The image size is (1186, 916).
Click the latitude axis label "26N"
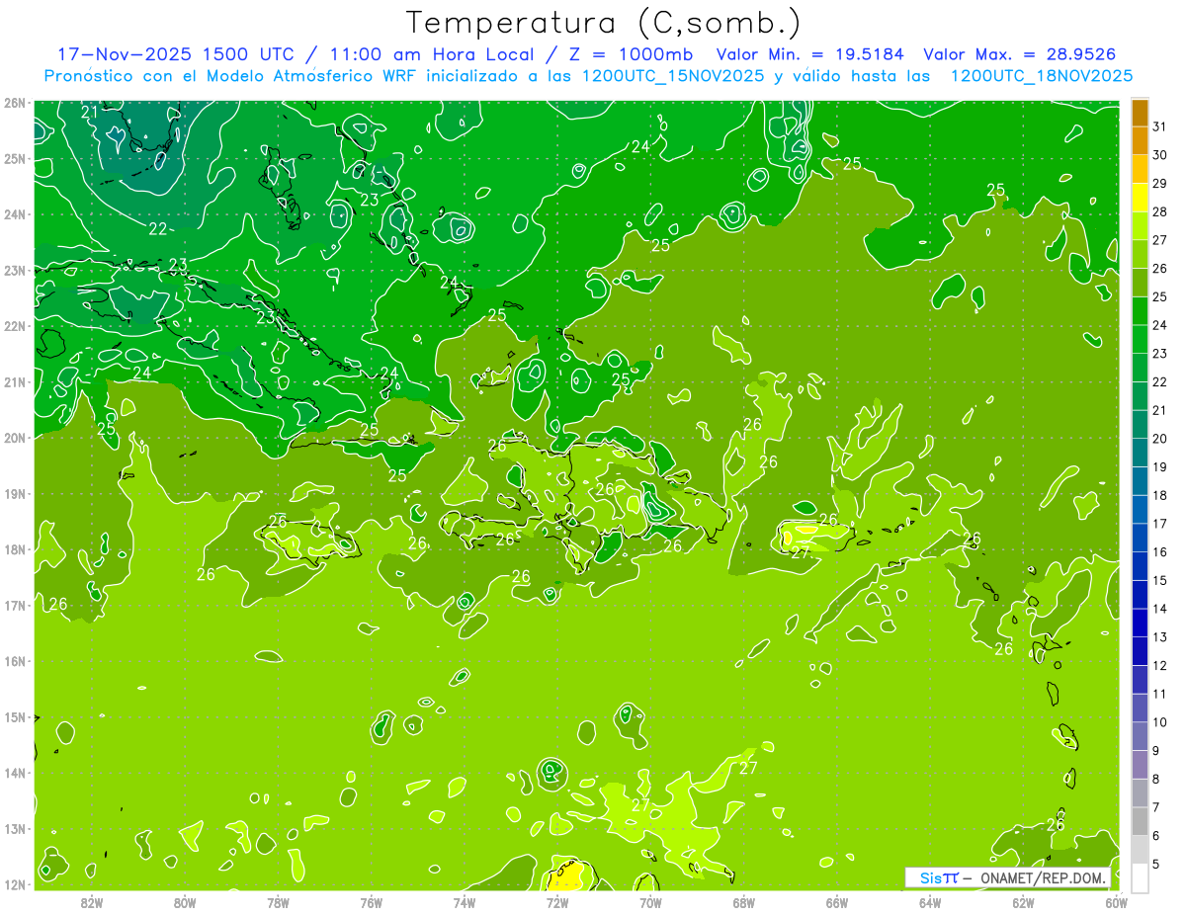click(15, 103)
